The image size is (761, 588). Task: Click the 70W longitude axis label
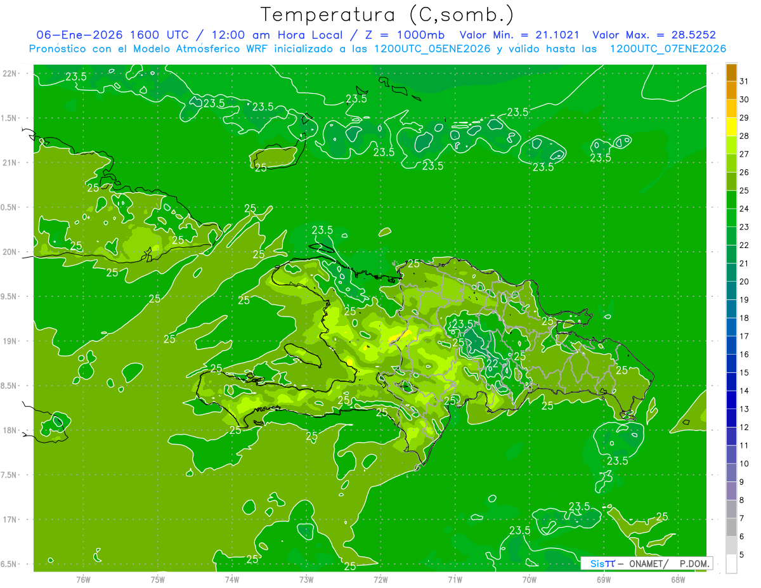529,579
